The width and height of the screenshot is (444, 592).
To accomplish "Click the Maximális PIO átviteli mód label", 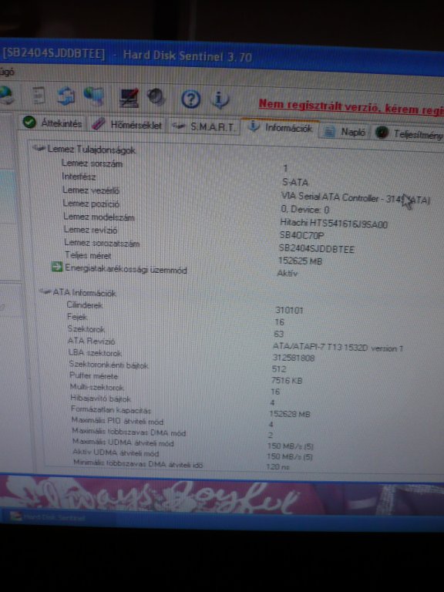I will [117, 421].
